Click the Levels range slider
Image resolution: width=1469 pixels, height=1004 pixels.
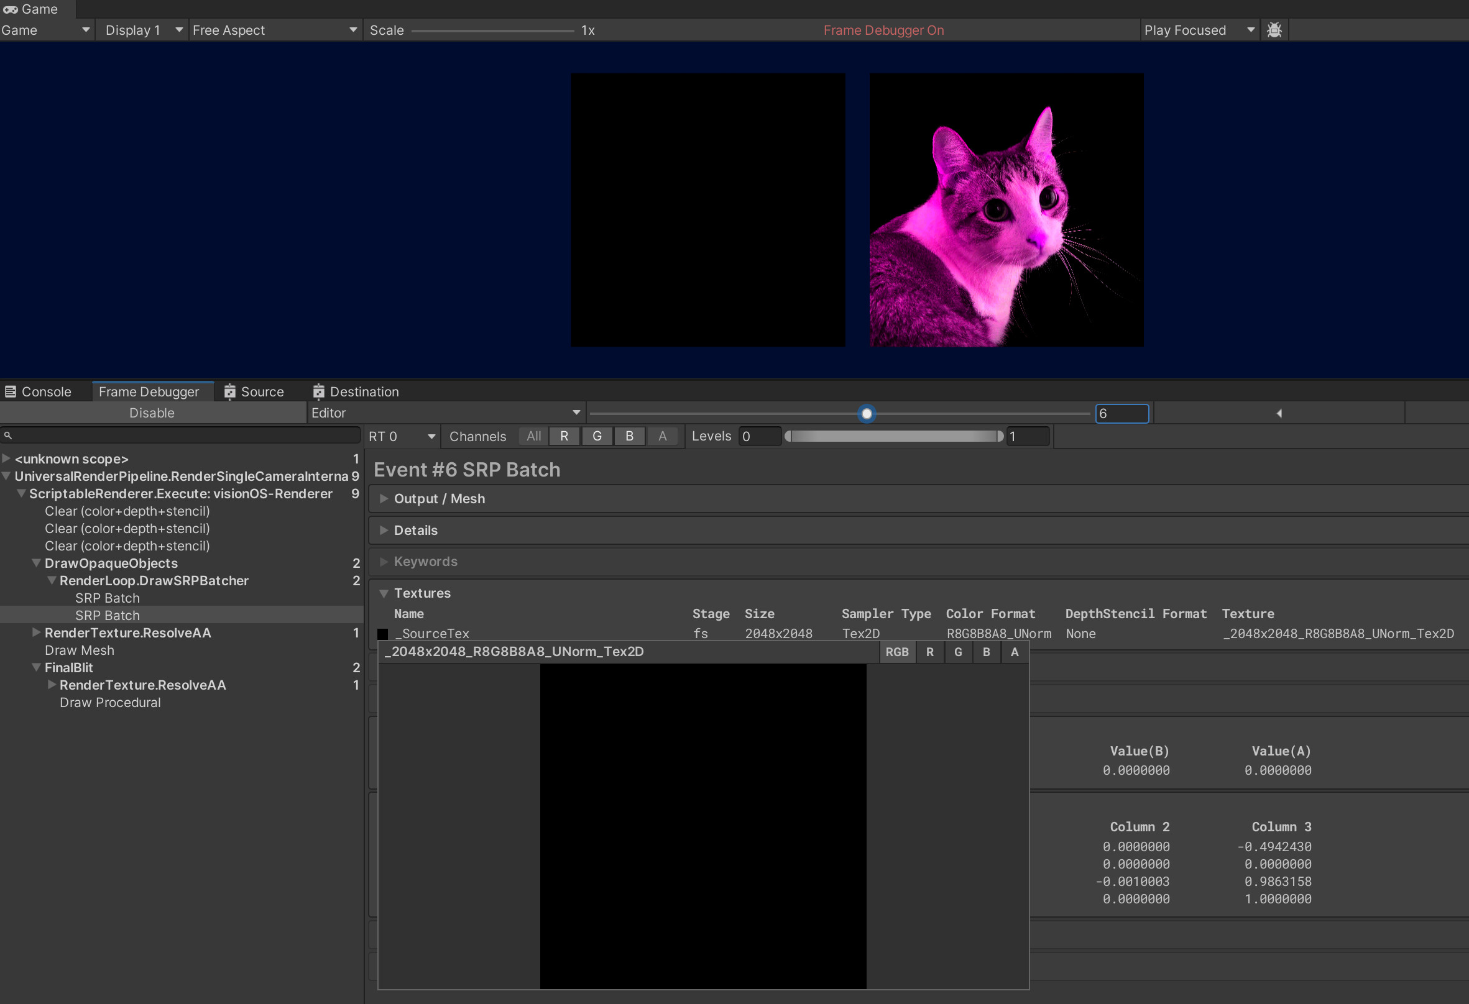(894, 436)
